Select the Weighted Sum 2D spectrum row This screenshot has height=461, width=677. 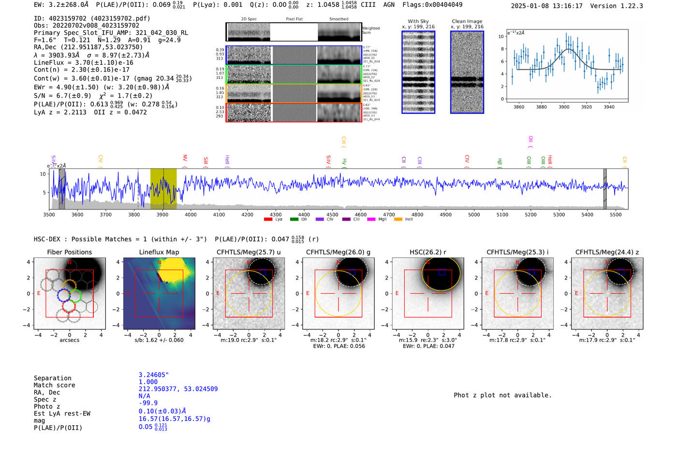(294, 32)
